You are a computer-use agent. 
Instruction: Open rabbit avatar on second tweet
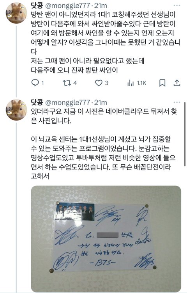[16, 110]
